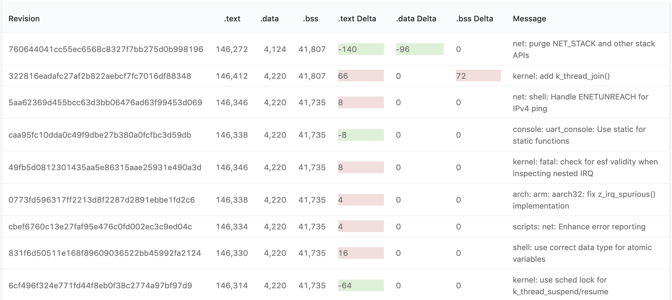Select 'scripts: net: Enhance error reporting' message
Viewport: 672px width, 300px height.
pos(579,227)
